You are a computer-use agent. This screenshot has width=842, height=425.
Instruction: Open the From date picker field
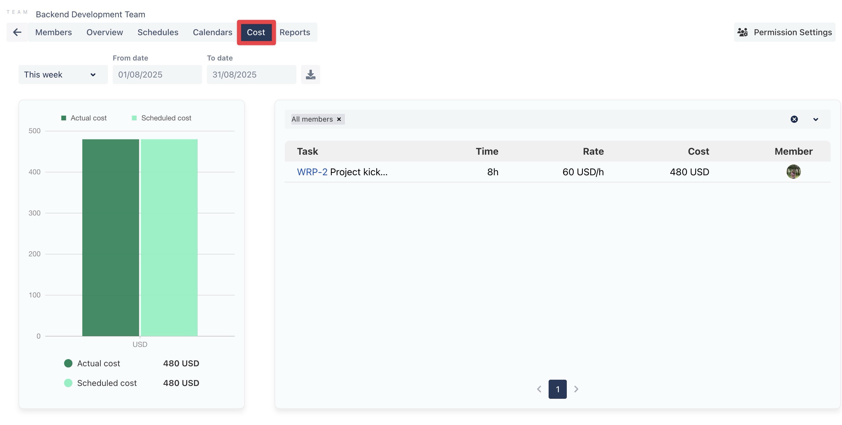pyautogui.click(x=157, y=75)
